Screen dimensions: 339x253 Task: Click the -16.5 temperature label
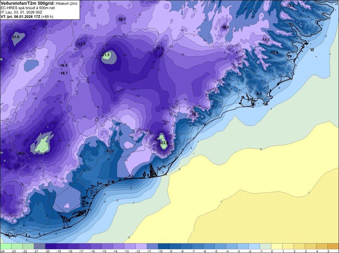click(x=63, y=65)
